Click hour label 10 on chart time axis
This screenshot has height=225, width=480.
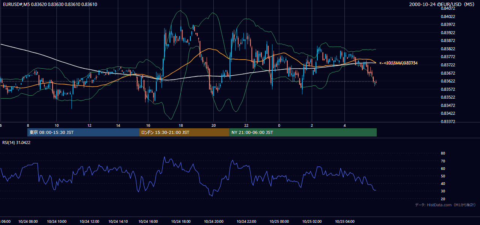[56, 125]
